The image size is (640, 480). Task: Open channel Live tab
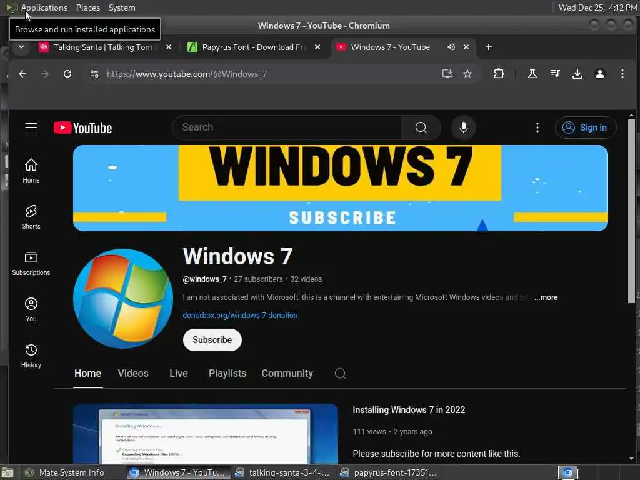tap(178, 374)
